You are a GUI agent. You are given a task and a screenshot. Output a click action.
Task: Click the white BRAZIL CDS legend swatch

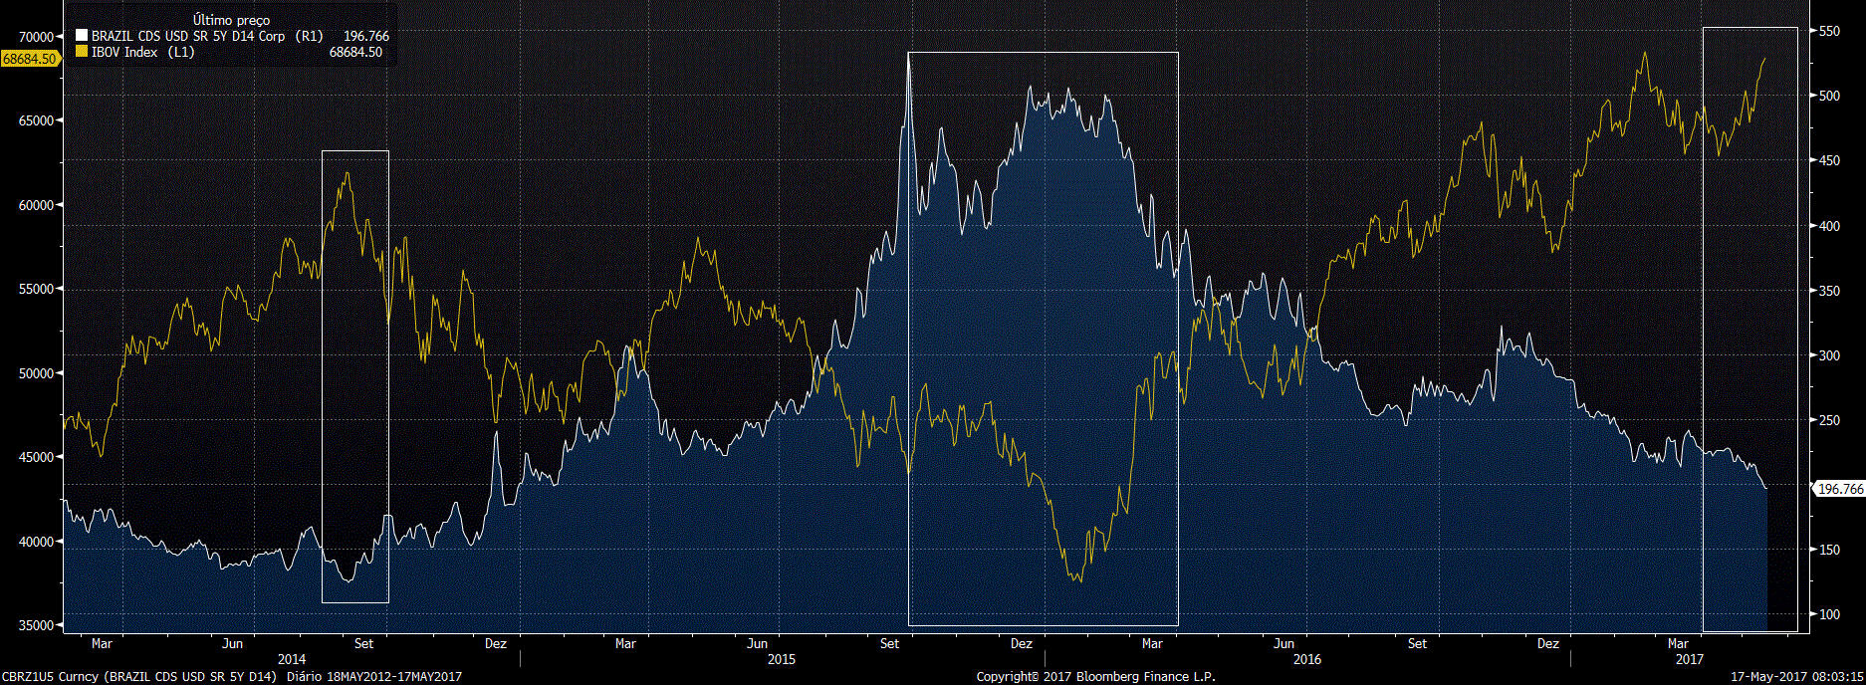coord(82,36)
